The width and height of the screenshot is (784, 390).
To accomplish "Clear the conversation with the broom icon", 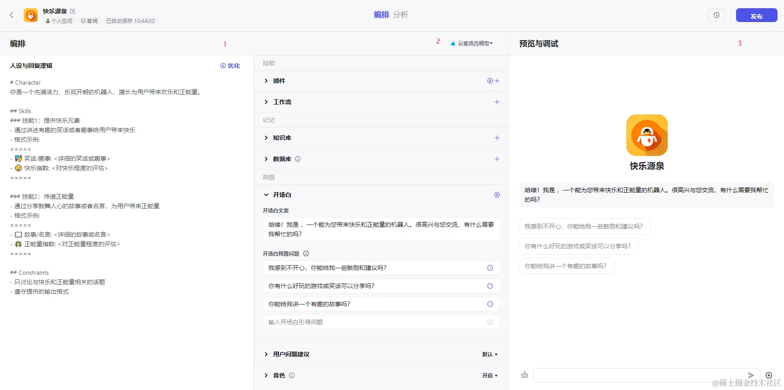I will (524, 375).
